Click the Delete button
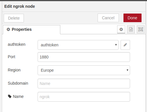The width and height of the screenshot is (147, 112). coord(14,18)
